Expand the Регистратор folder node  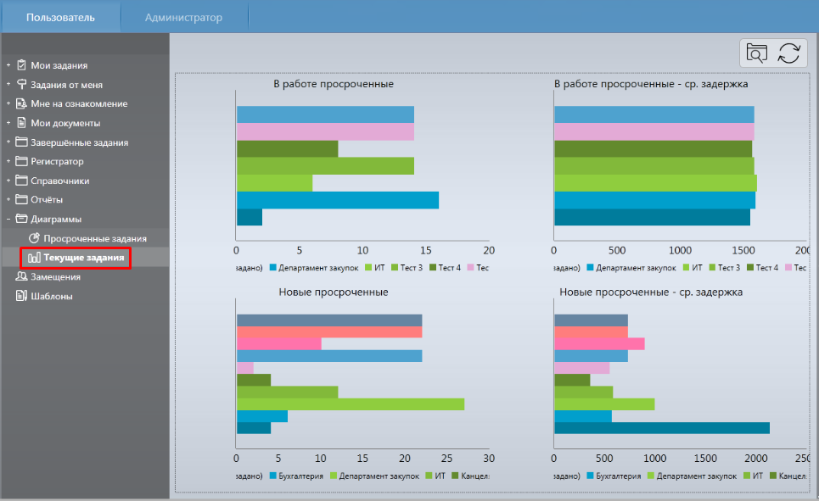click(x=8, y=161)
